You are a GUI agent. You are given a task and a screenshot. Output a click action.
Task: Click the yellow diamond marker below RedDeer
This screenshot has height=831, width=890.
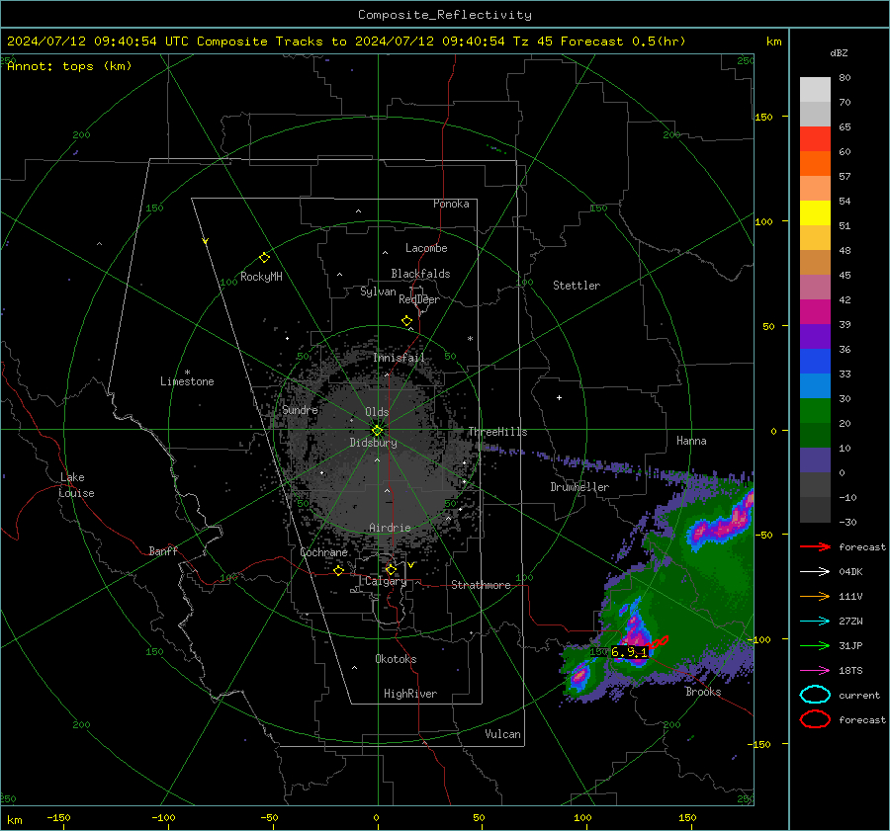406,321
